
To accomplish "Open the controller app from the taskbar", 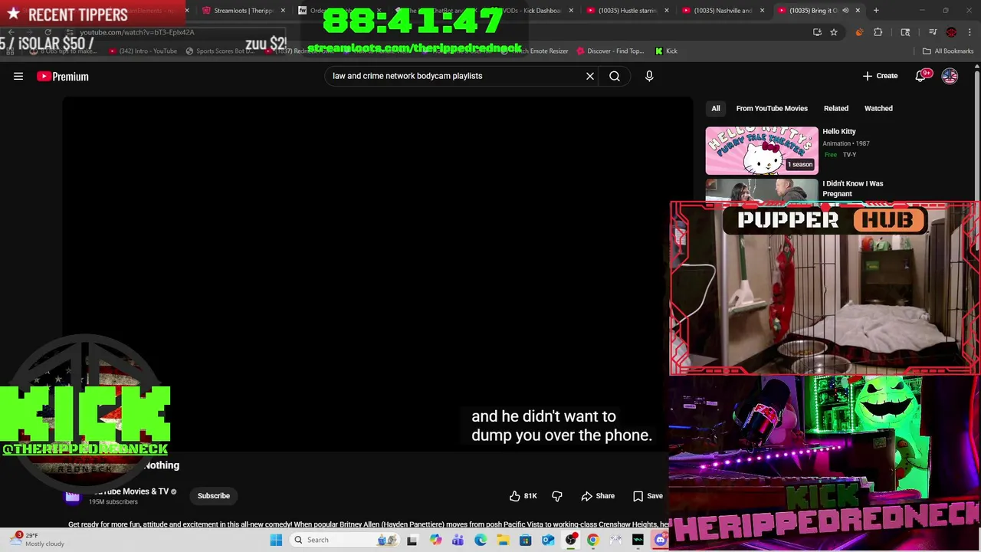I will coord(615,540).
